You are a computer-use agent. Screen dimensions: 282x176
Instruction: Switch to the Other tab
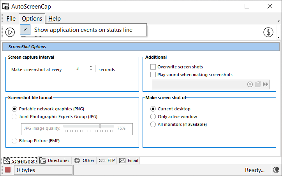85,160
